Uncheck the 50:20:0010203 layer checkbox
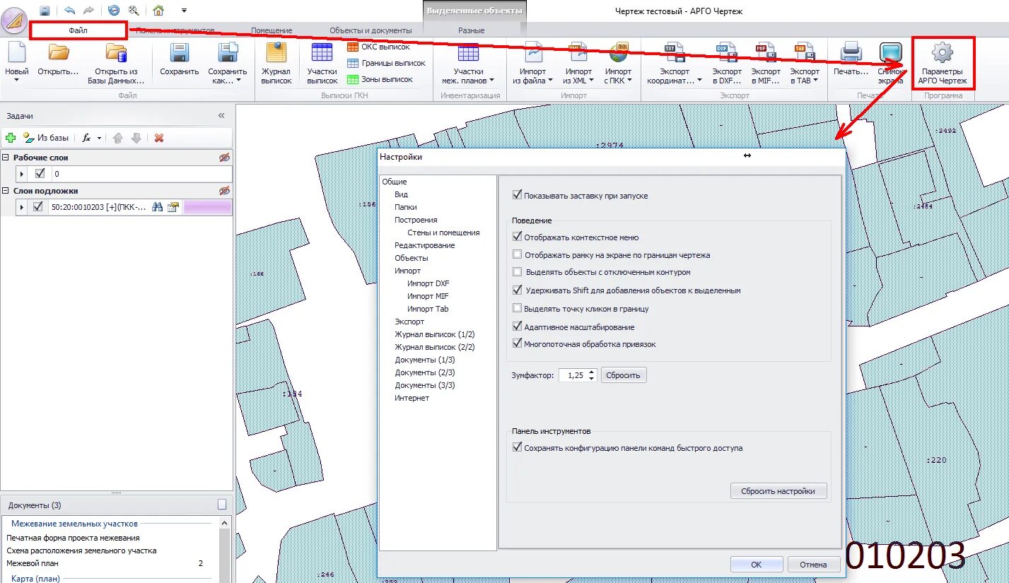 tap(38, 206)
